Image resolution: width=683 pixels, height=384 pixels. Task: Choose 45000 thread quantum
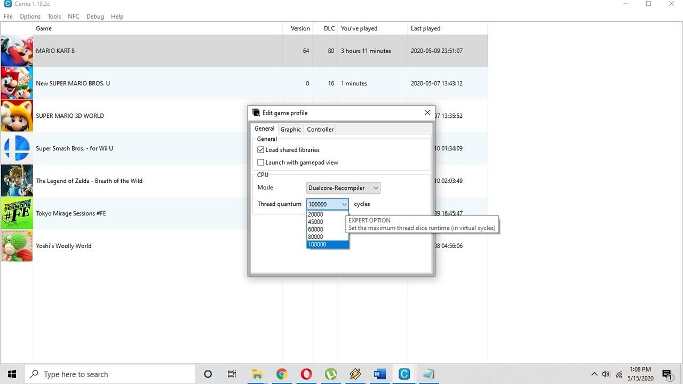(x=328, y=222)
